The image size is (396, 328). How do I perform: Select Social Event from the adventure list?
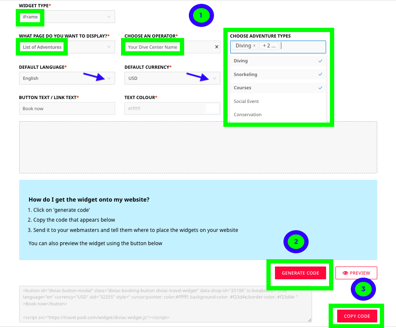click(246, 101)
